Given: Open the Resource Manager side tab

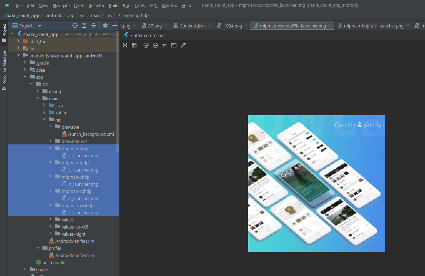Looking at the screenshot, I should [4, 70].
